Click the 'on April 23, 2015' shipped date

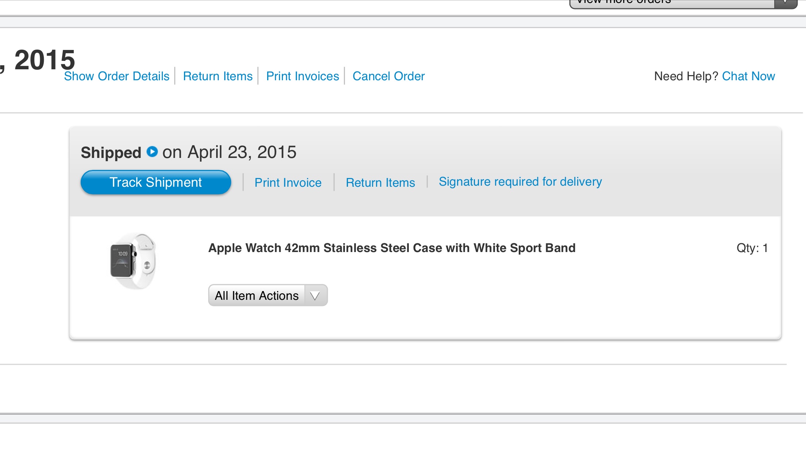tap(229, 152)
